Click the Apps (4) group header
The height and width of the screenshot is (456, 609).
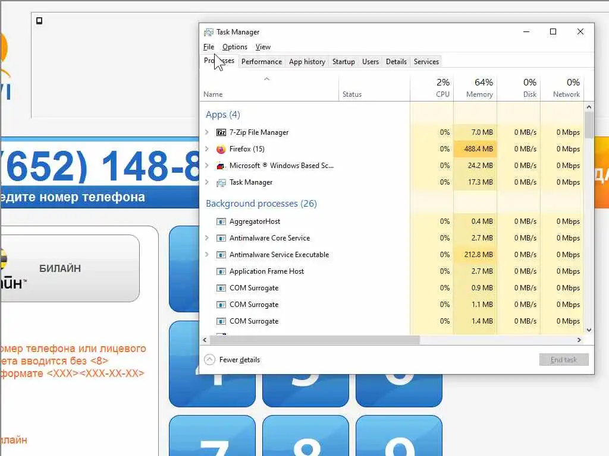[x=223, y=115]
